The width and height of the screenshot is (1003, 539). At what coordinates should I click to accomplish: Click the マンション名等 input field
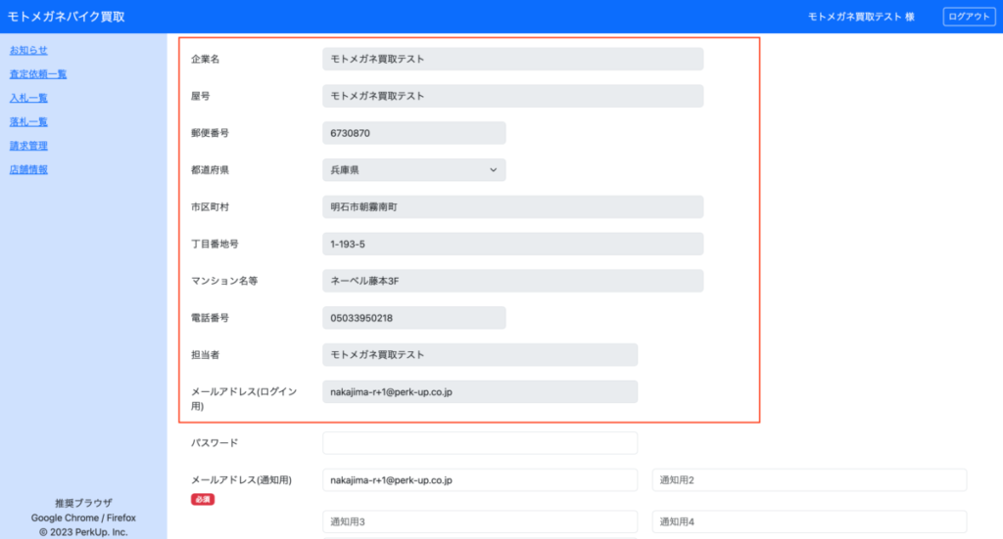coord(512,281)
